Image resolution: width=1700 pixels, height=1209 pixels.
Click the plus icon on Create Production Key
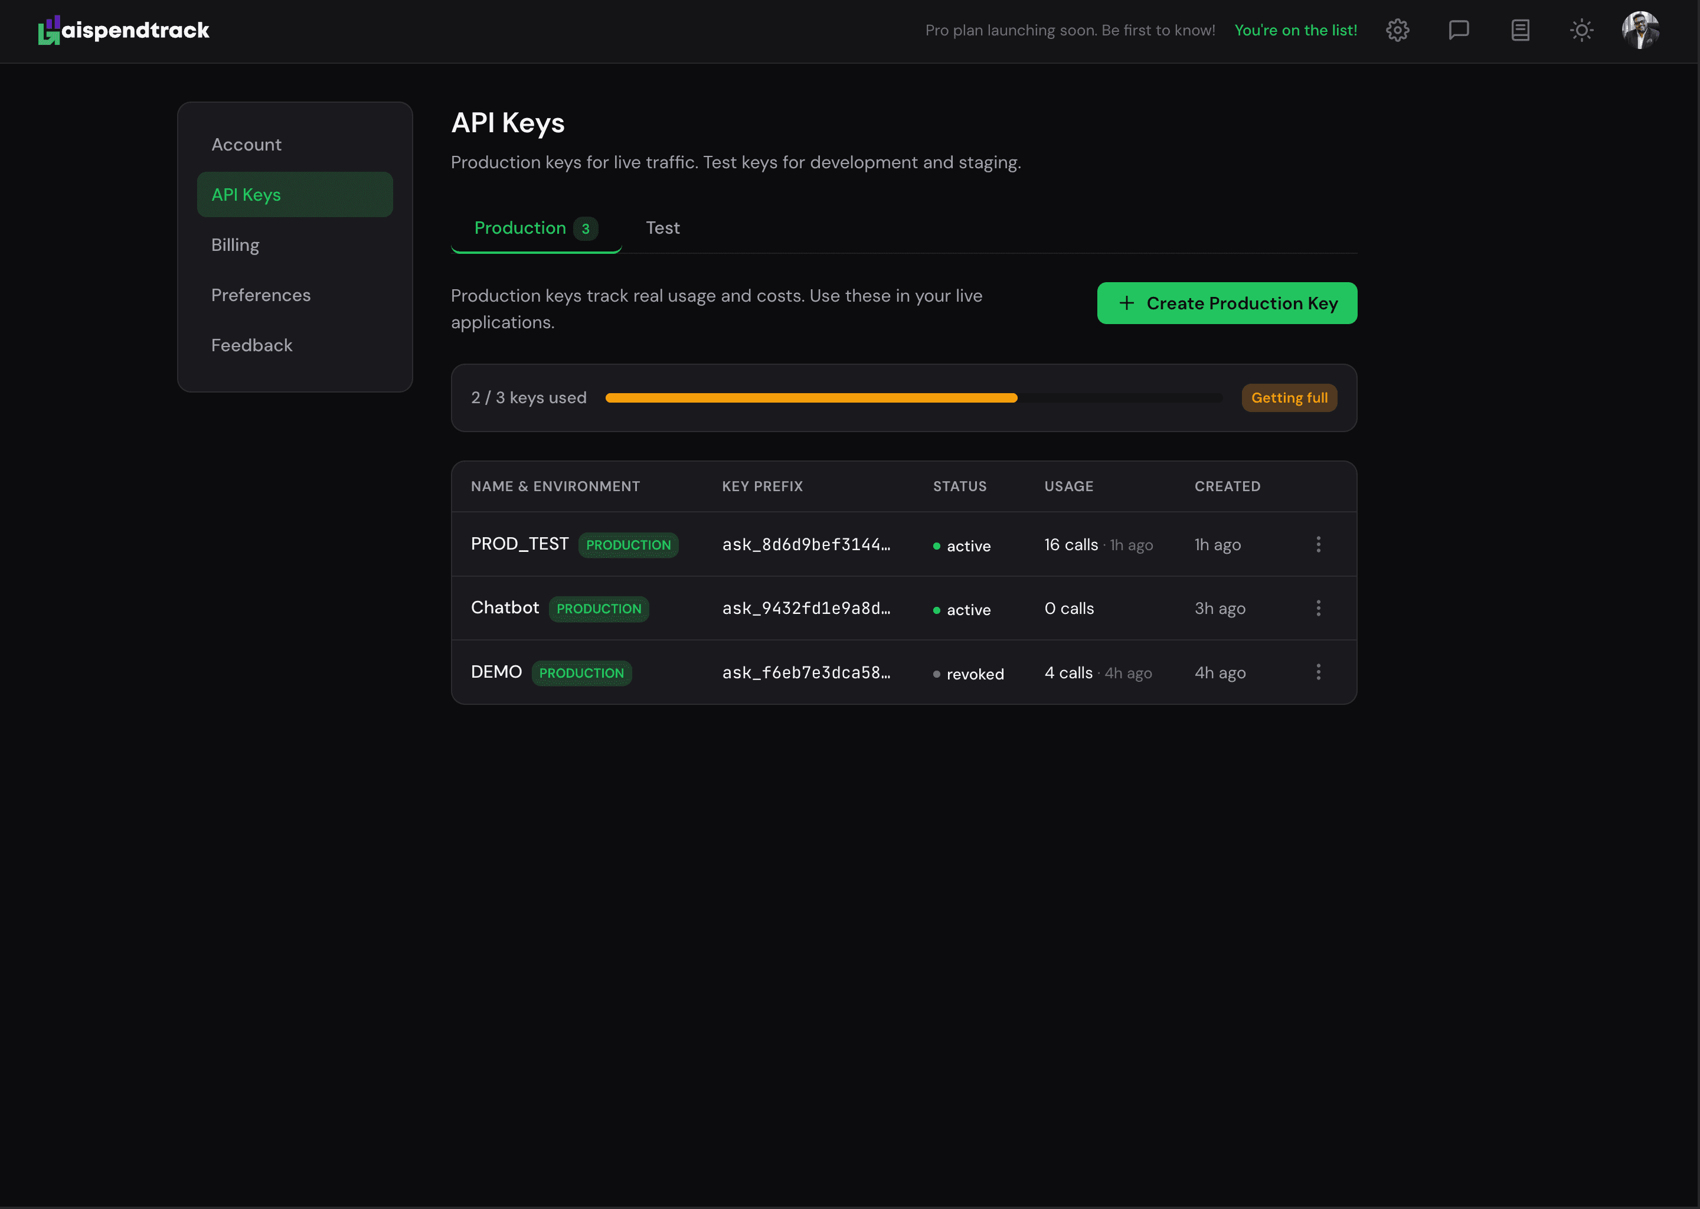[x=1126, y=303]
